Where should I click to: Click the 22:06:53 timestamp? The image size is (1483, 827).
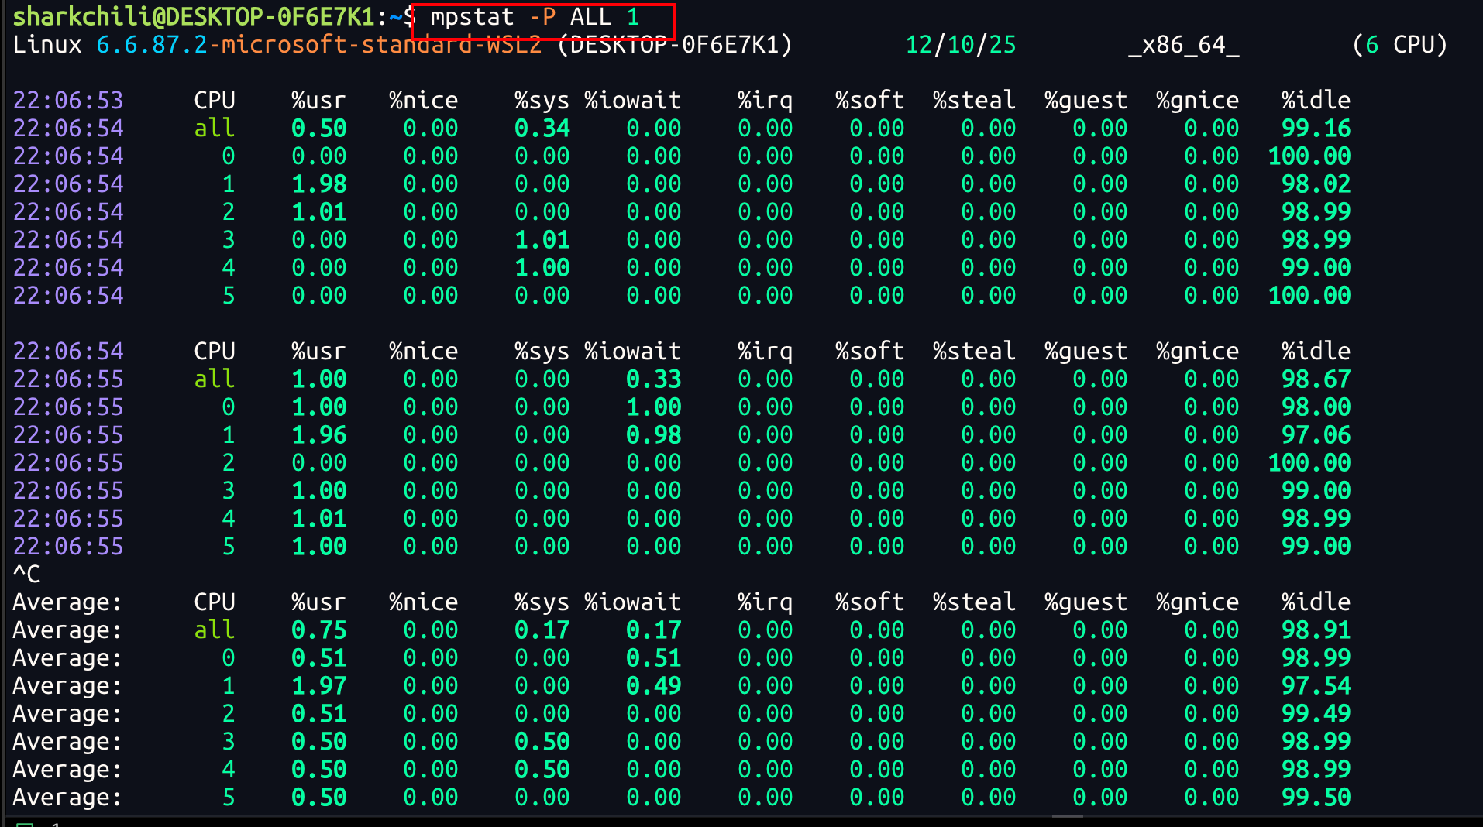pyautogui.click(x=68, y=101)
